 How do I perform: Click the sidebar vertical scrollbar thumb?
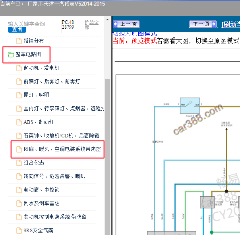[x=107, y=157]
